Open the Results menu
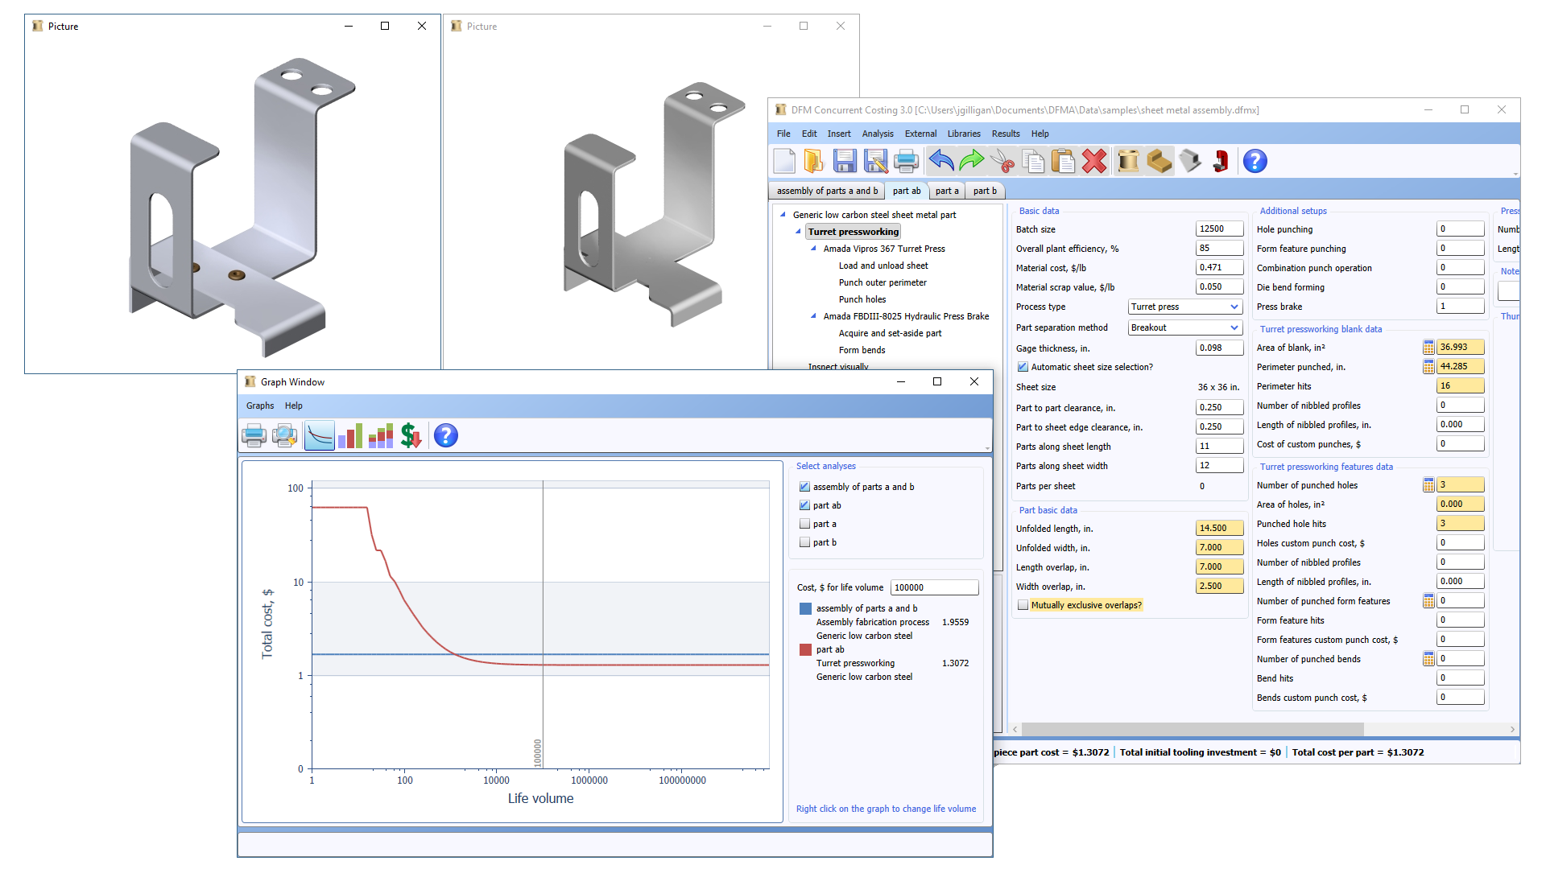The width and height of the screenshot is (1546, 869). 1006,134
